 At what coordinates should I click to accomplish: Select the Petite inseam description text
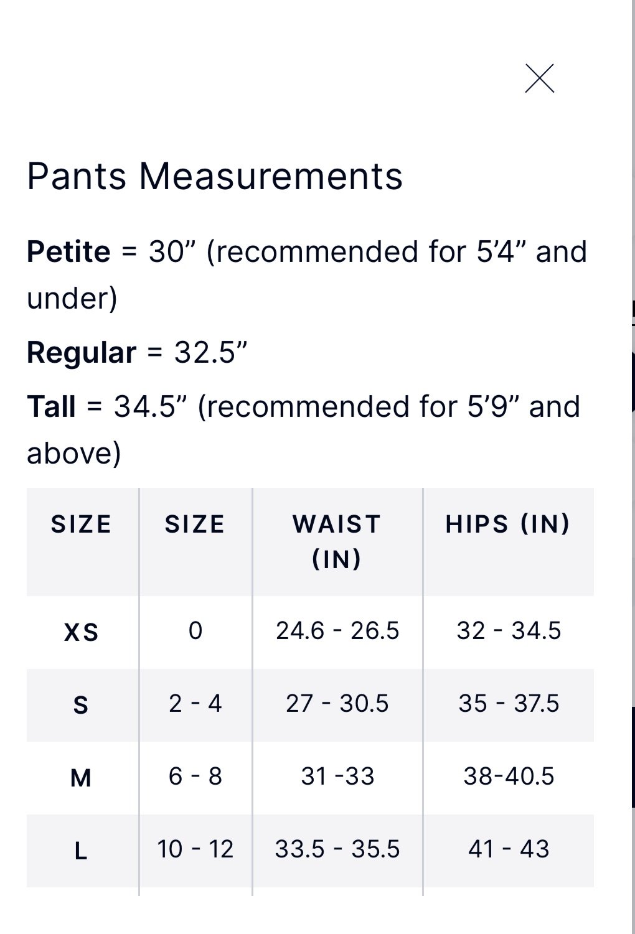pyautogui.click(x=307, y=275)
